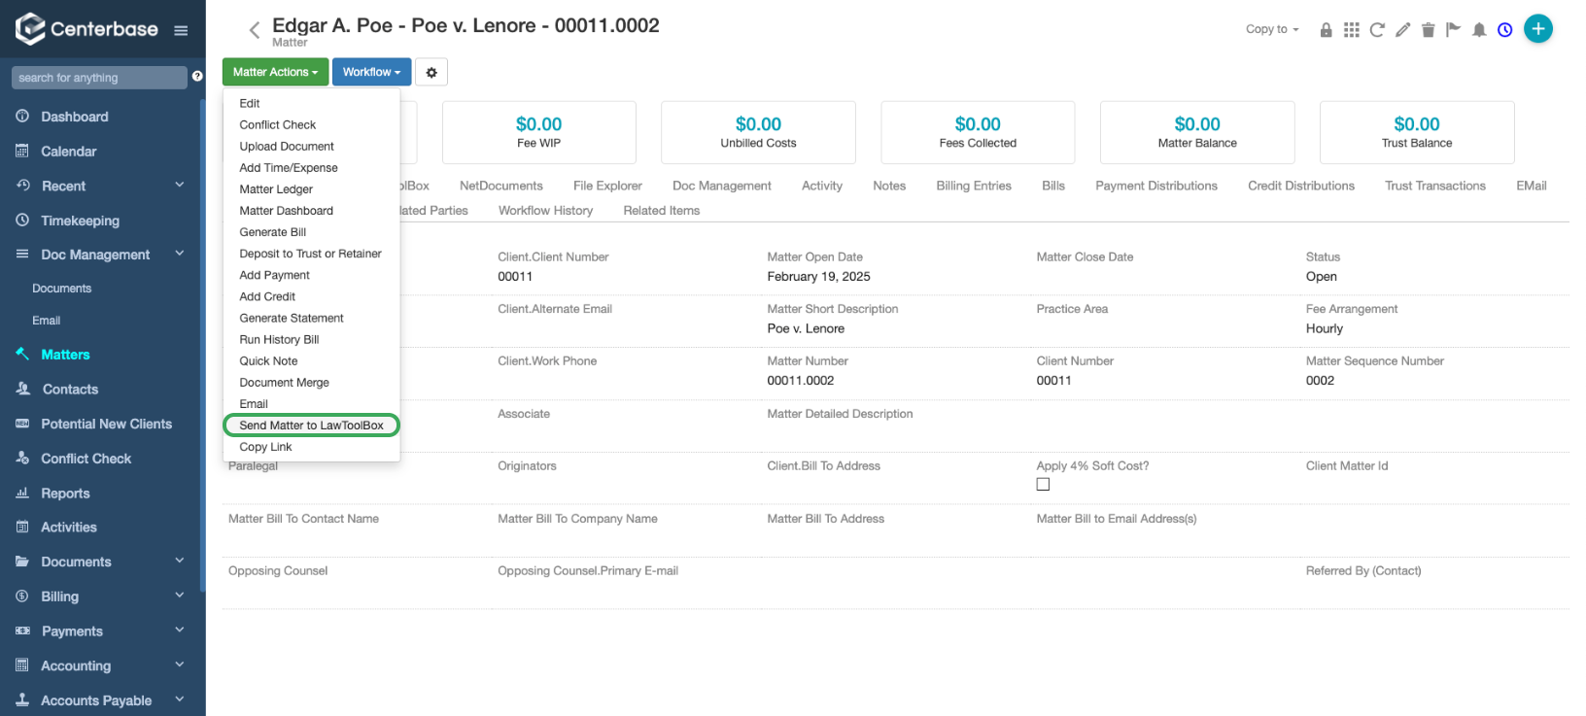Close the Matter Actions dropdown button

tap(275, 72)
